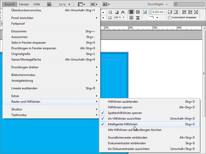Toggle Überdruckenvorschau menu item

pyautogui.click(x=51, y=10)
